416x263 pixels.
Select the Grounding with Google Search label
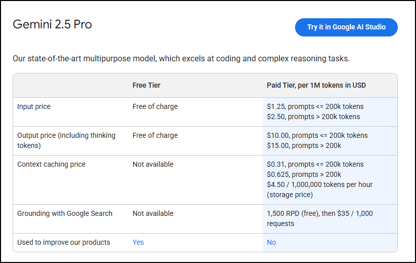pyautogui.click(x=65, y=213)
